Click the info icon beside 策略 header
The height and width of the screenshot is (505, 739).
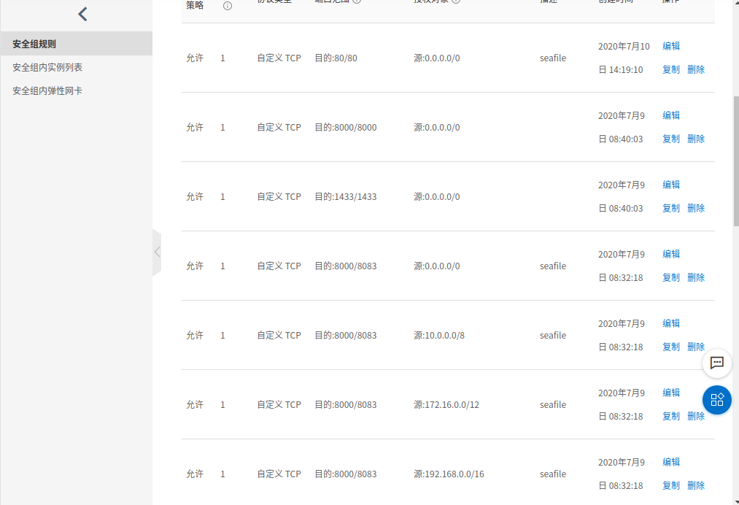pyautogui.click(x=227, y=6)
